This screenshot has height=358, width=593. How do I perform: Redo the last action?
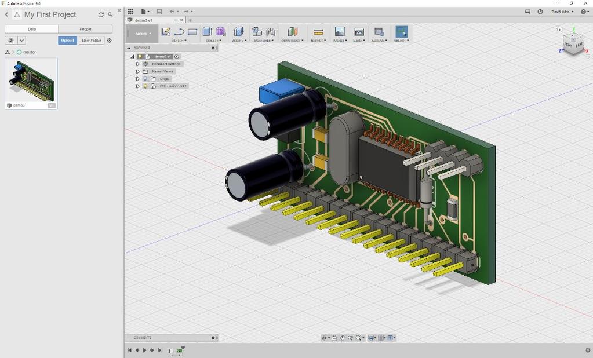[x=187, y=12]
